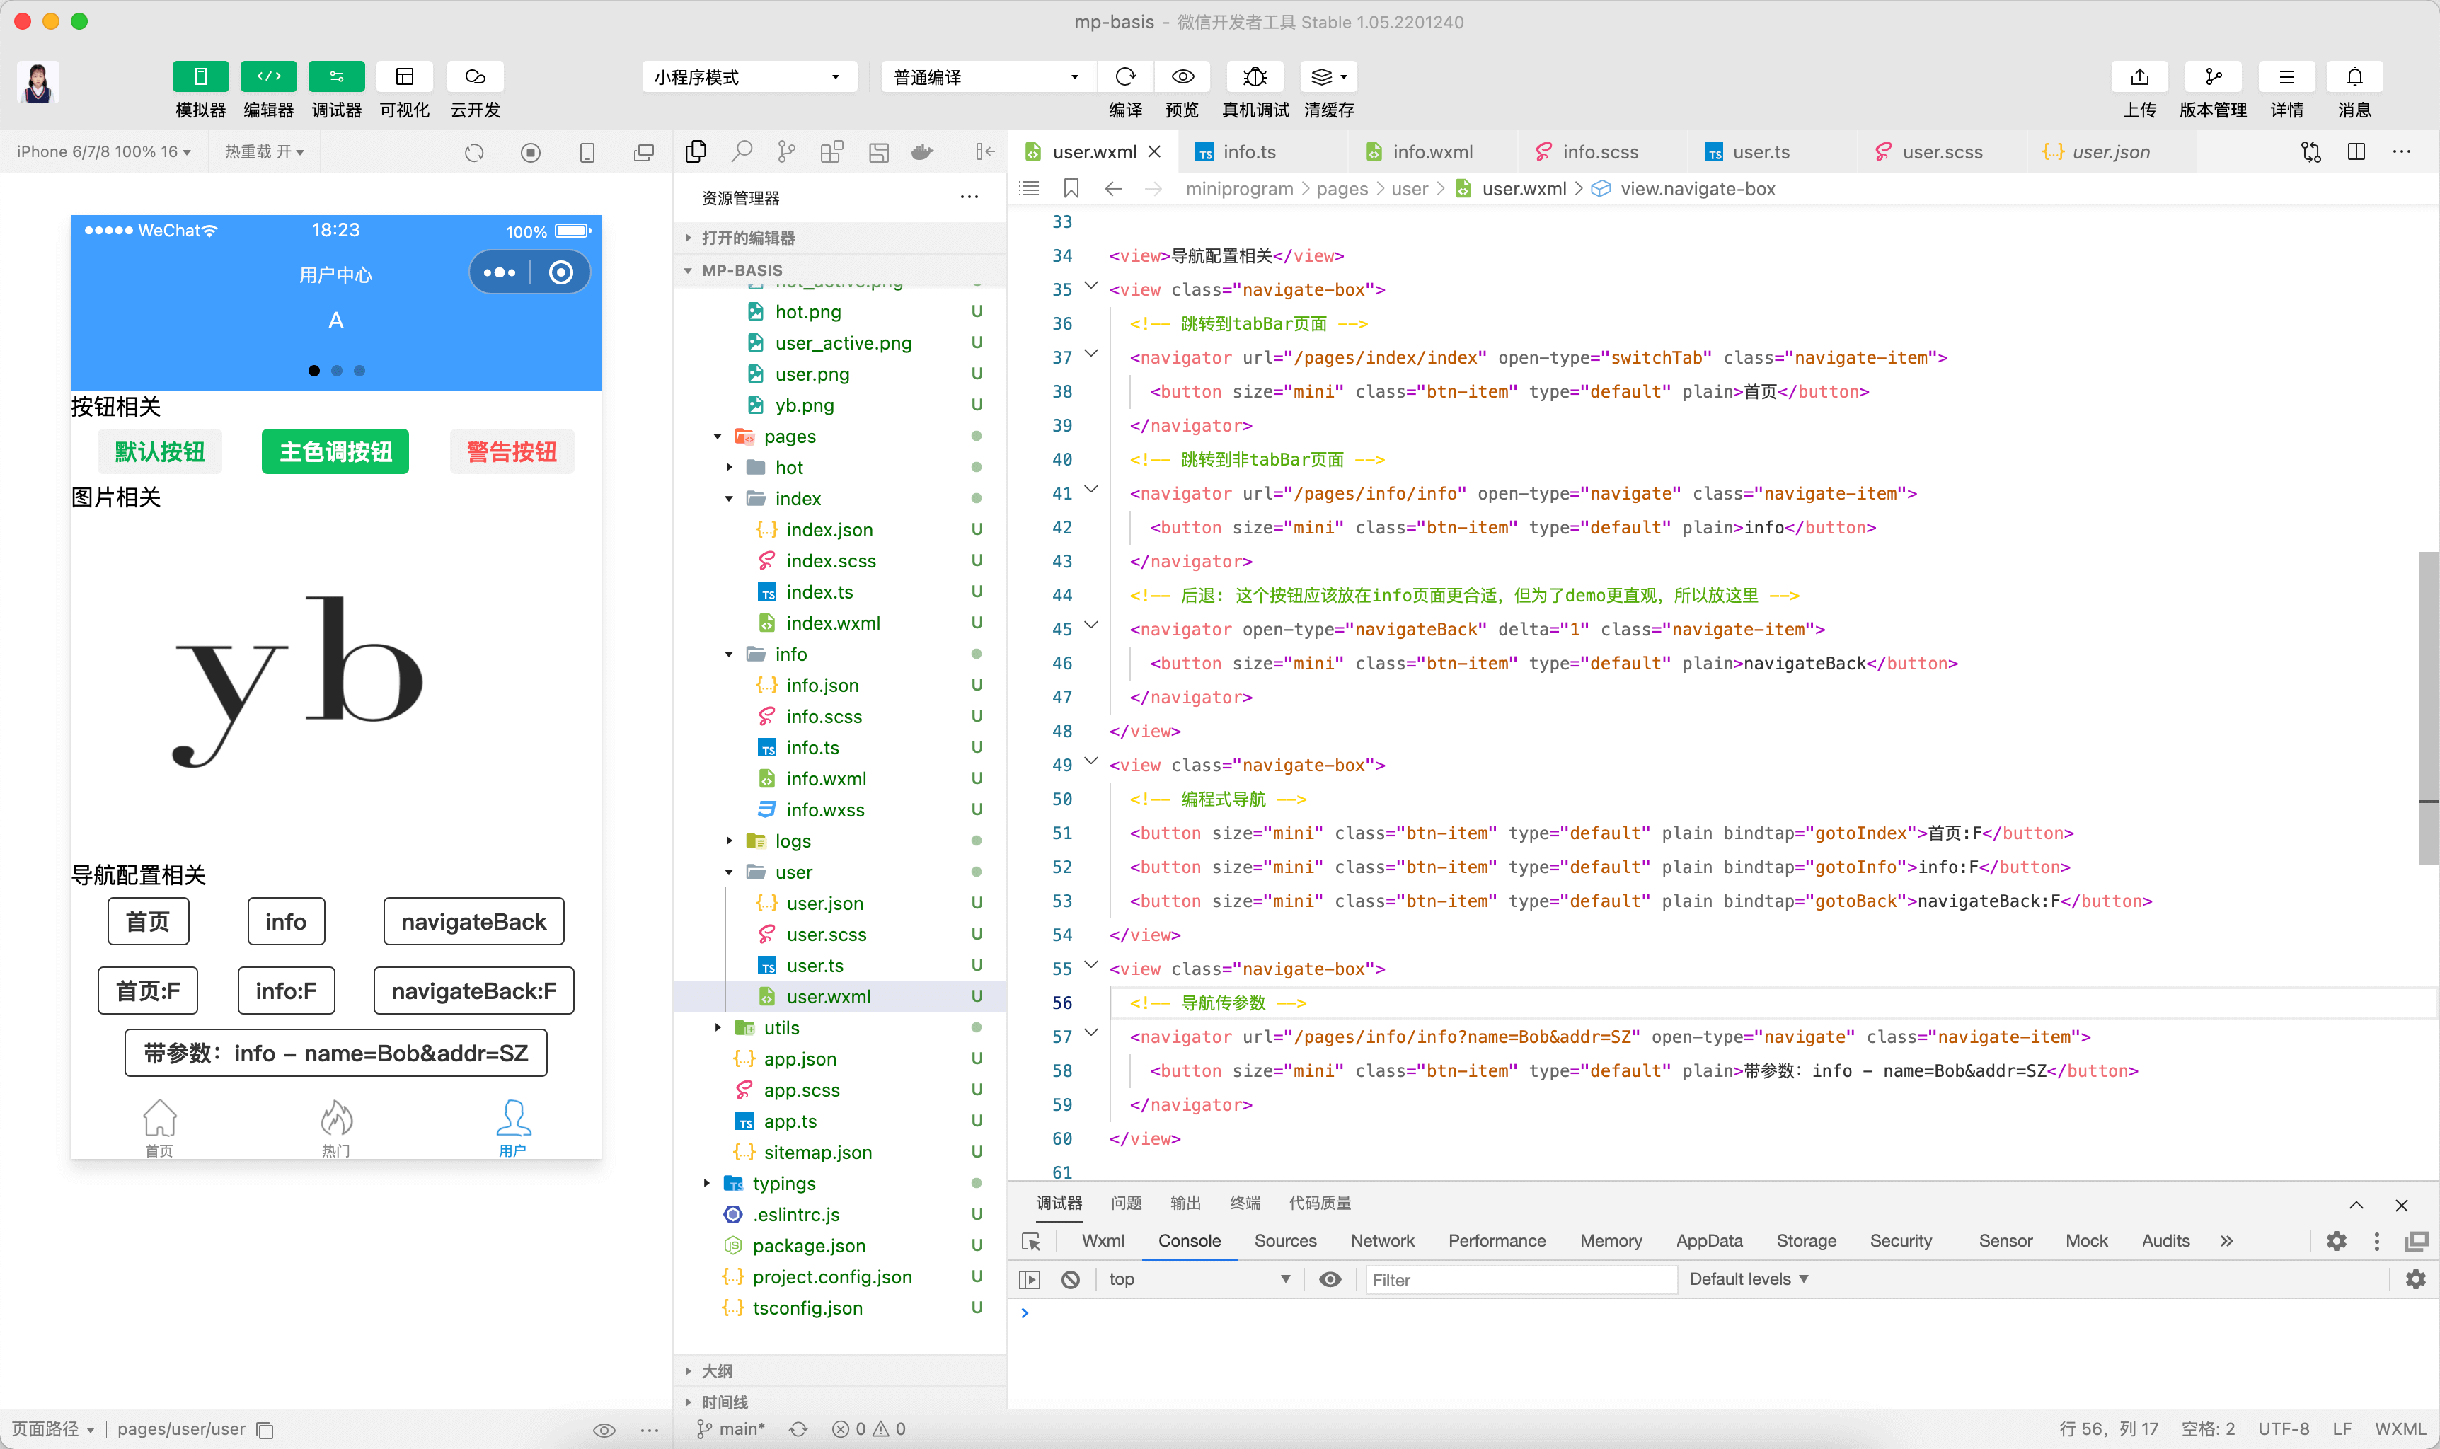Open messages bell icon

(x=2354, y=77)
